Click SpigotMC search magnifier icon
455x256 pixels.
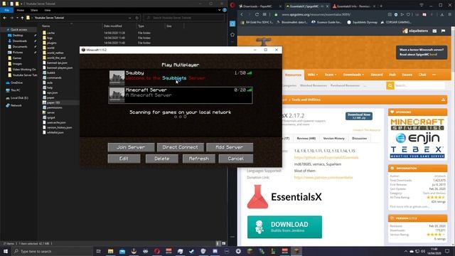(390, 85)
